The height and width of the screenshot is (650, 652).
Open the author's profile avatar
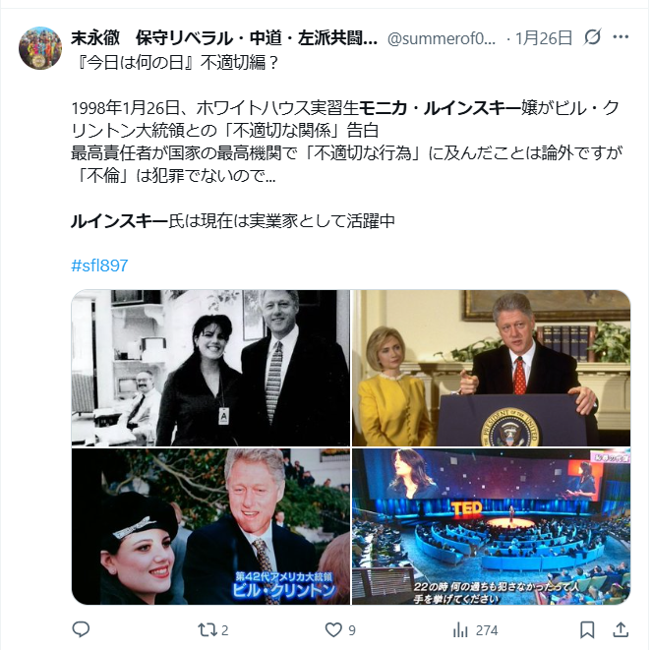[x=40, y=48]
